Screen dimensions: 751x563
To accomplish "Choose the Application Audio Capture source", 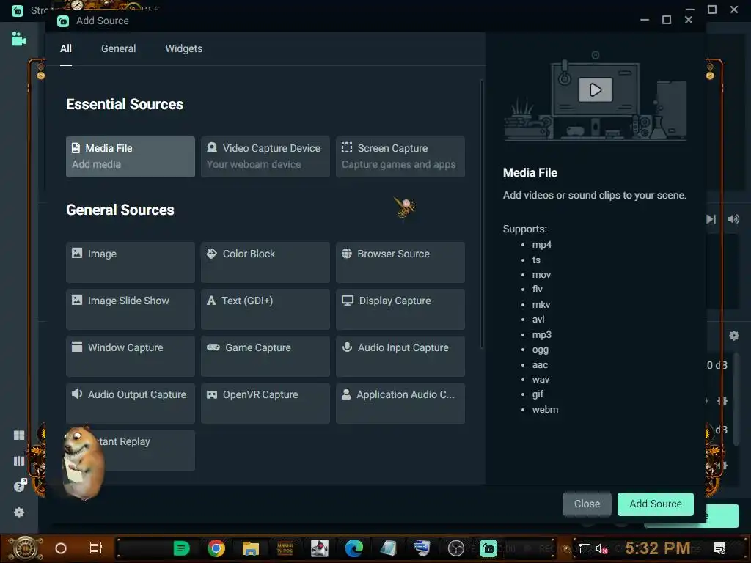I will point(400,402).
